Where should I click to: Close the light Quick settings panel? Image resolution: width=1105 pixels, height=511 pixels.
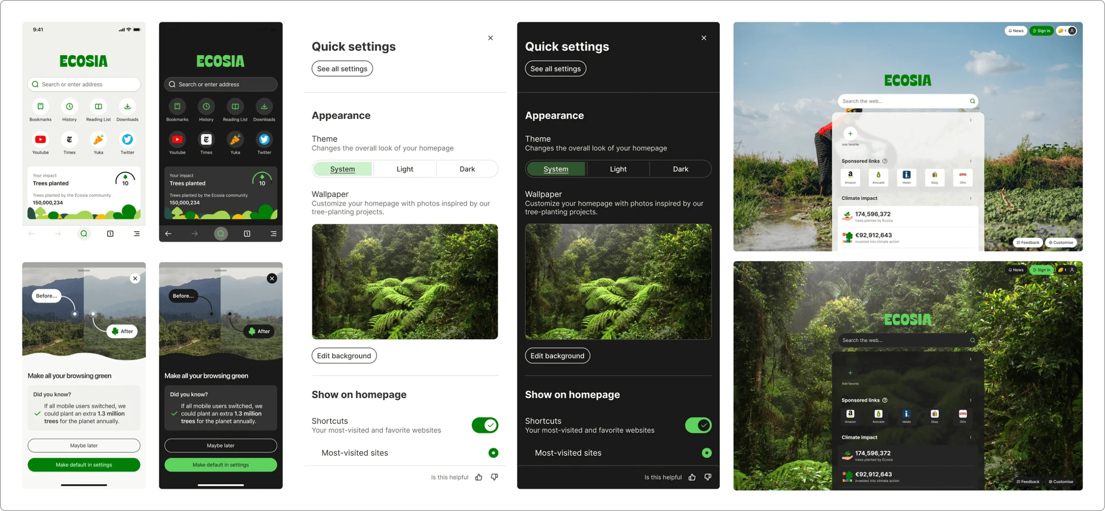click(x=490, y=38)
